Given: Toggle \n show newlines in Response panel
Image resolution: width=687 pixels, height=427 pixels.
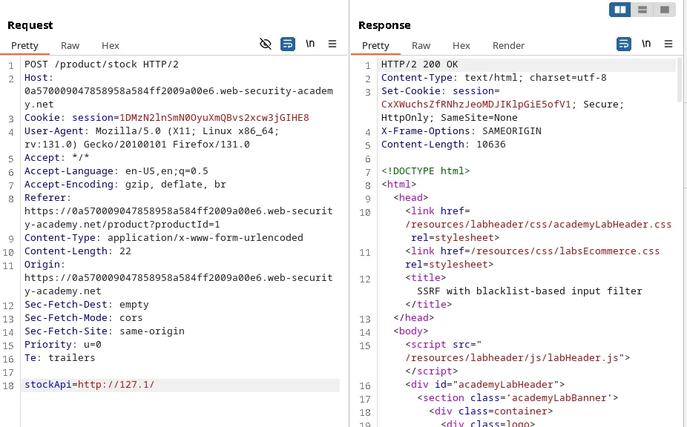Looking at the screenshot, I should coord(646,44).
